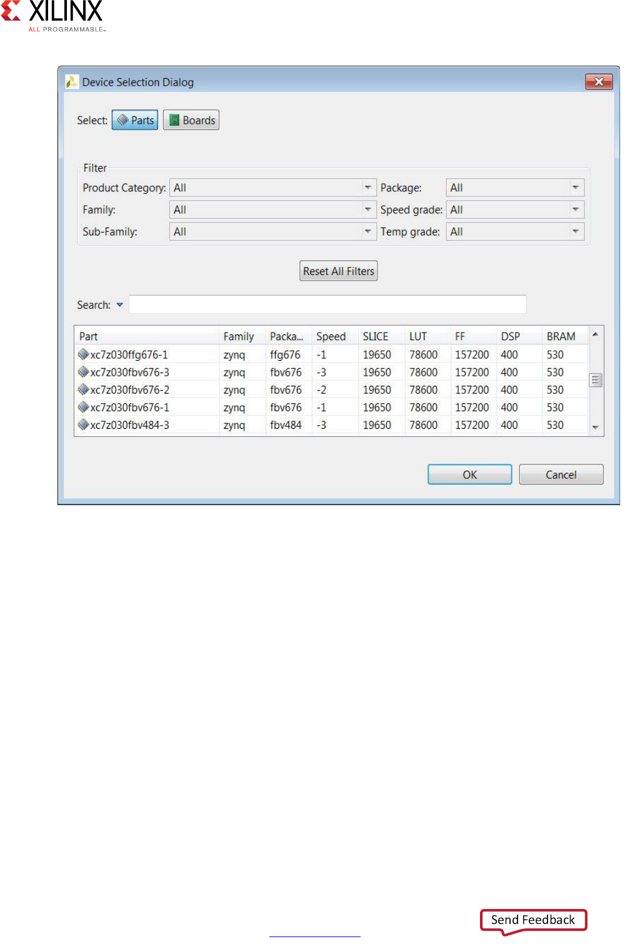Sort by the Package column header
This screenshot has width=630, height=944.
tap(289, 336)
